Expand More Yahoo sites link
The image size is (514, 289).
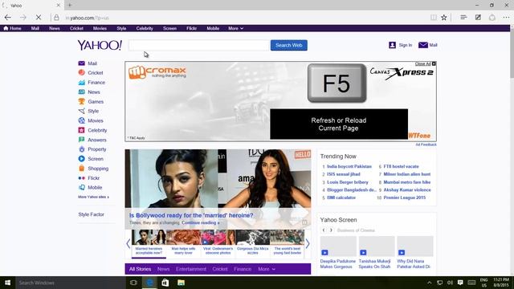[93, 197]
